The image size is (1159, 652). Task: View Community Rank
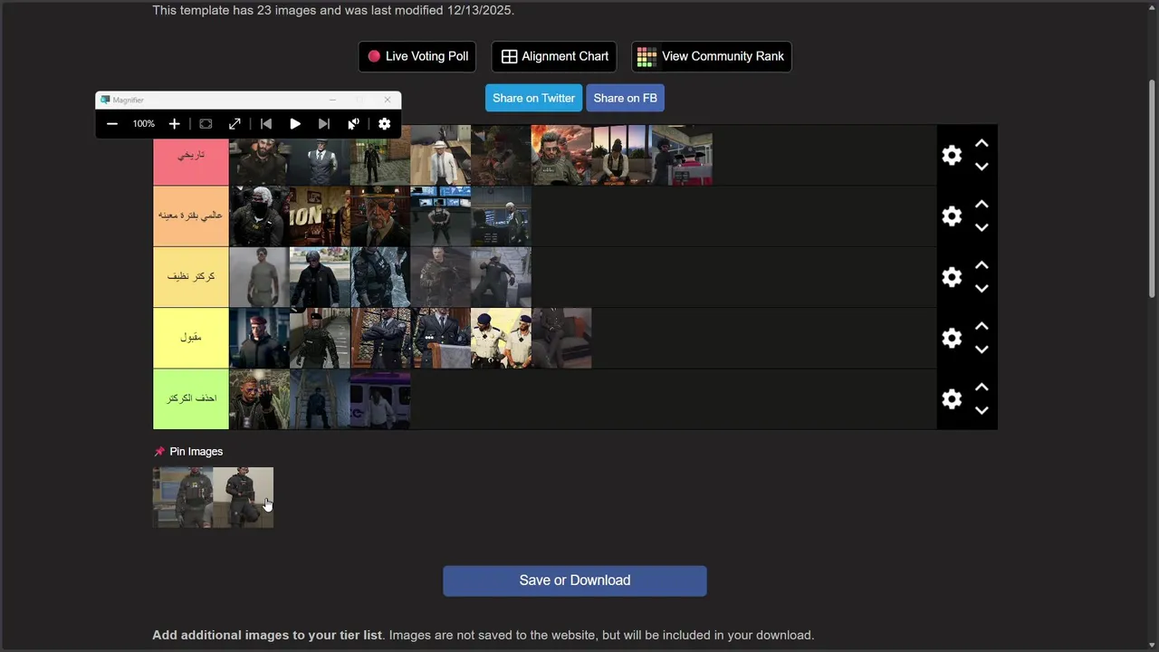[711, 56]
